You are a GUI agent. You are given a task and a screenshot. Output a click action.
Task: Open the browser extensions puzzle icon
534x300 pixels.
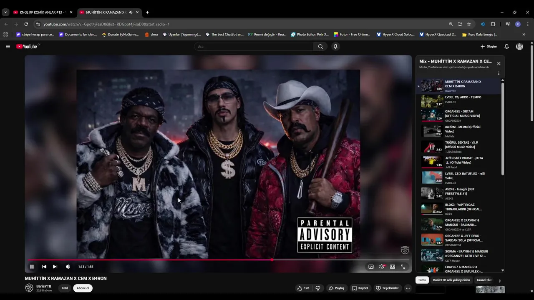[493, 24]
